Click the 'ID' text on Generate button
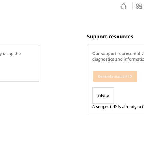The height and width of the screenshot is (166, 144). [x=130, y=76]
